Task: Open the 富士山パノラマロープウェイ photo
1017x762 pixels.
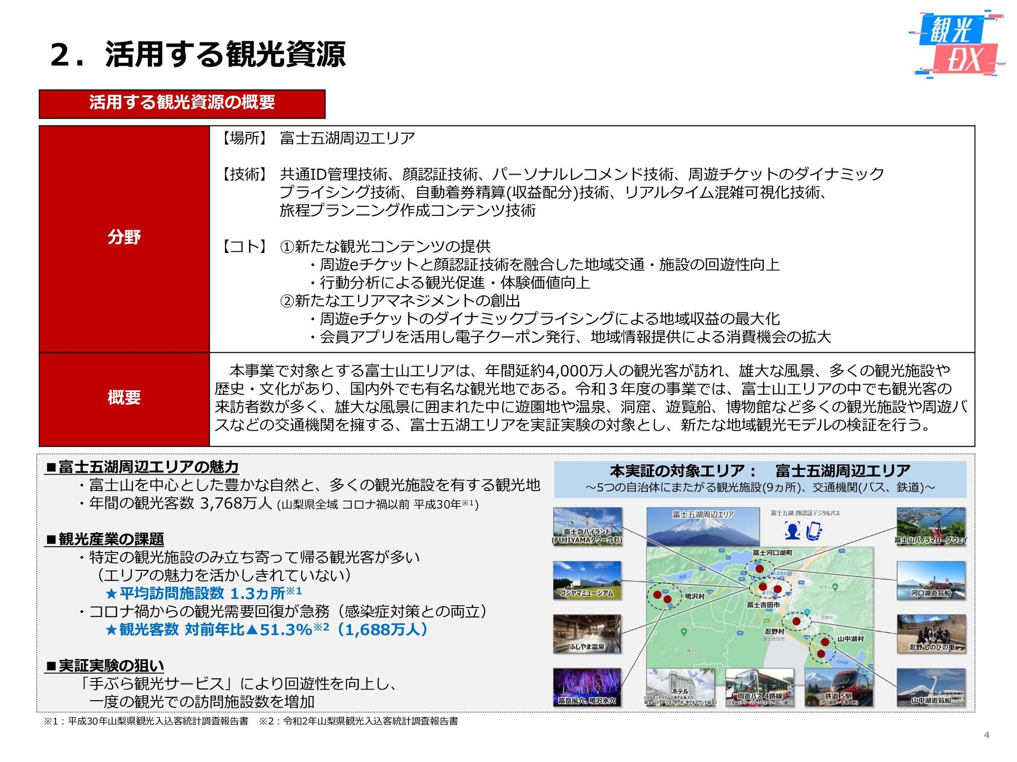Action: pyautogui.click(x=931, y=525)
